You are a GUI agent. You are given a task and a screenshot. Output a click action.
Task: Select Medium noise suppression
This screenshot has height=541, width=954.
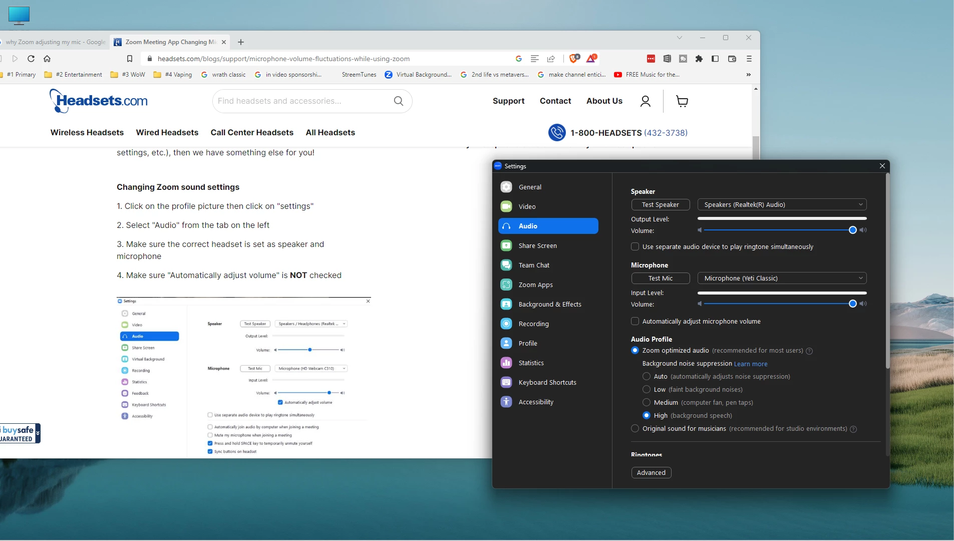[647, 402]
